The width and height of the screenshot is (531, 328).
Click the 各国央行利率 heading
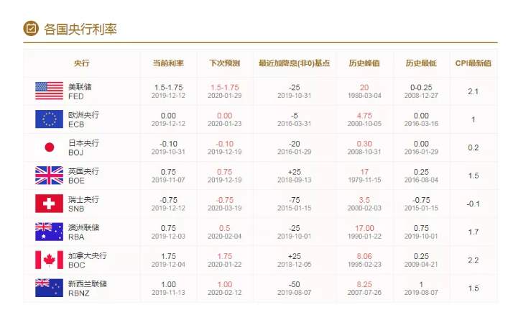[80, 29]
